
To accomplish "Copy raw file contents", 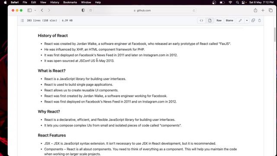I will tap(253, 20).
